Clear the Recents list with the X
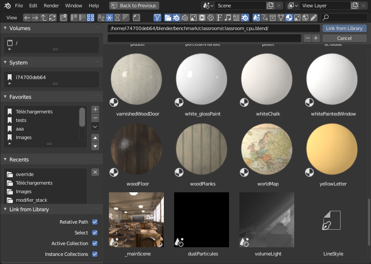Image resolution: width=371 pixels, height=264 pixels. click(x=95, y=172)
